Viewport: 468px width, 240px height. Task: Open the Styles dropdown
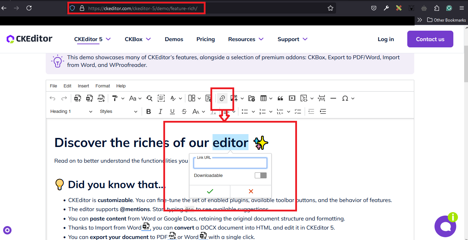(x=119, y=111)
